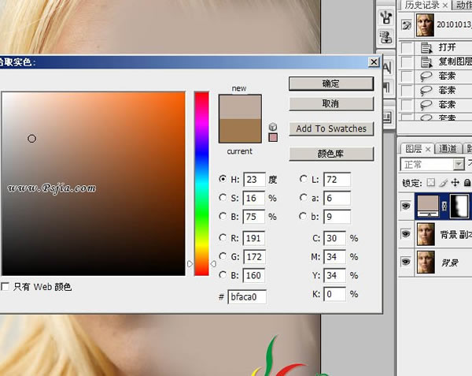Open the Character panel icon
Screen dimensions: 472x376
coord(388,68)
